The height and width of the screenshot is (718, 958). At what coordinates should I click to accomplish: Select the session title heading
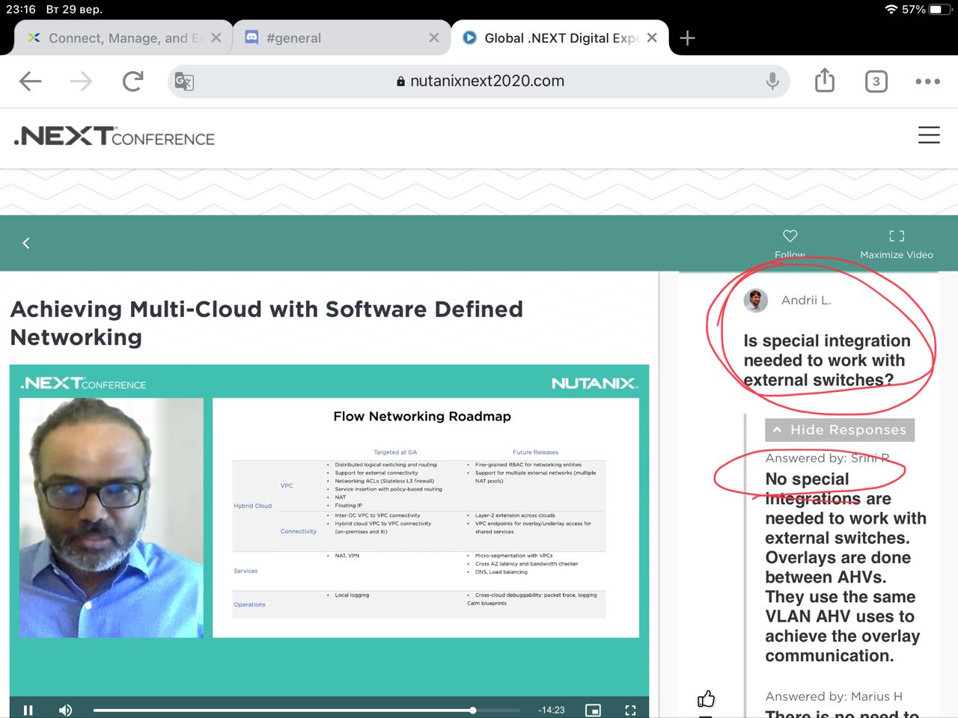pyautogui.click(x=266, y=323)
